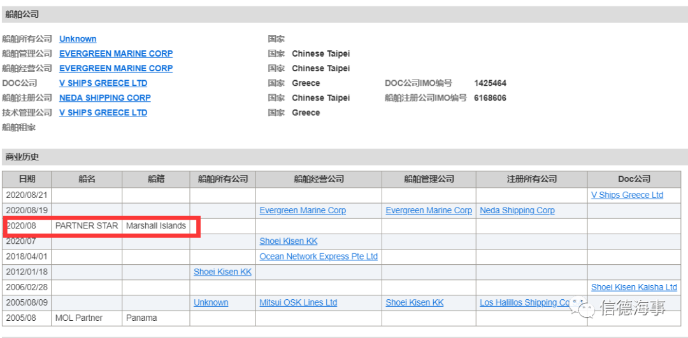688x338 pixels.
Task: Click the registered company IMO number 6168606
Action: coord(490,98)
